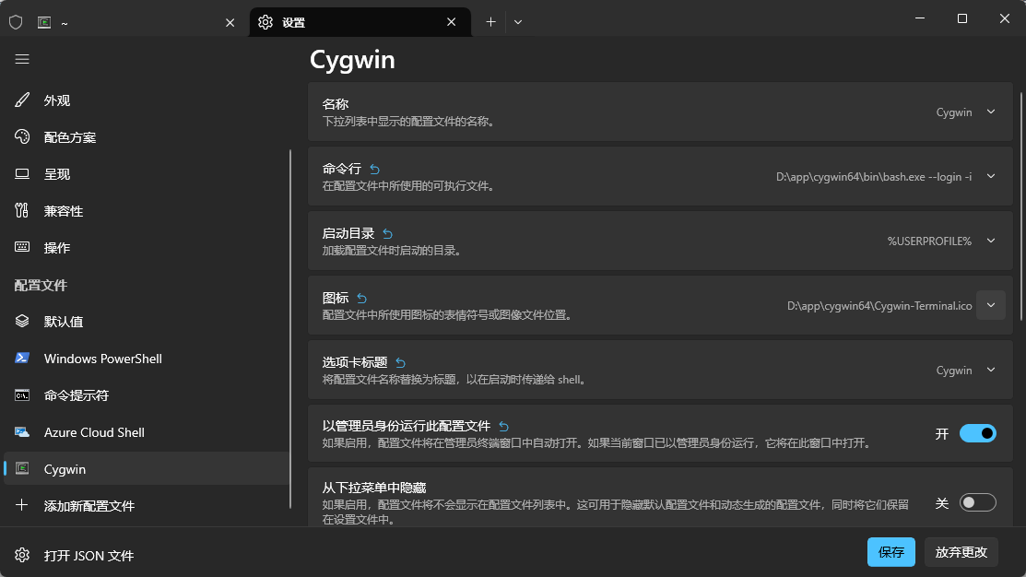1026x577 pixels.
Task: Open the 默认值 profile page
Action: coord(147,321)
